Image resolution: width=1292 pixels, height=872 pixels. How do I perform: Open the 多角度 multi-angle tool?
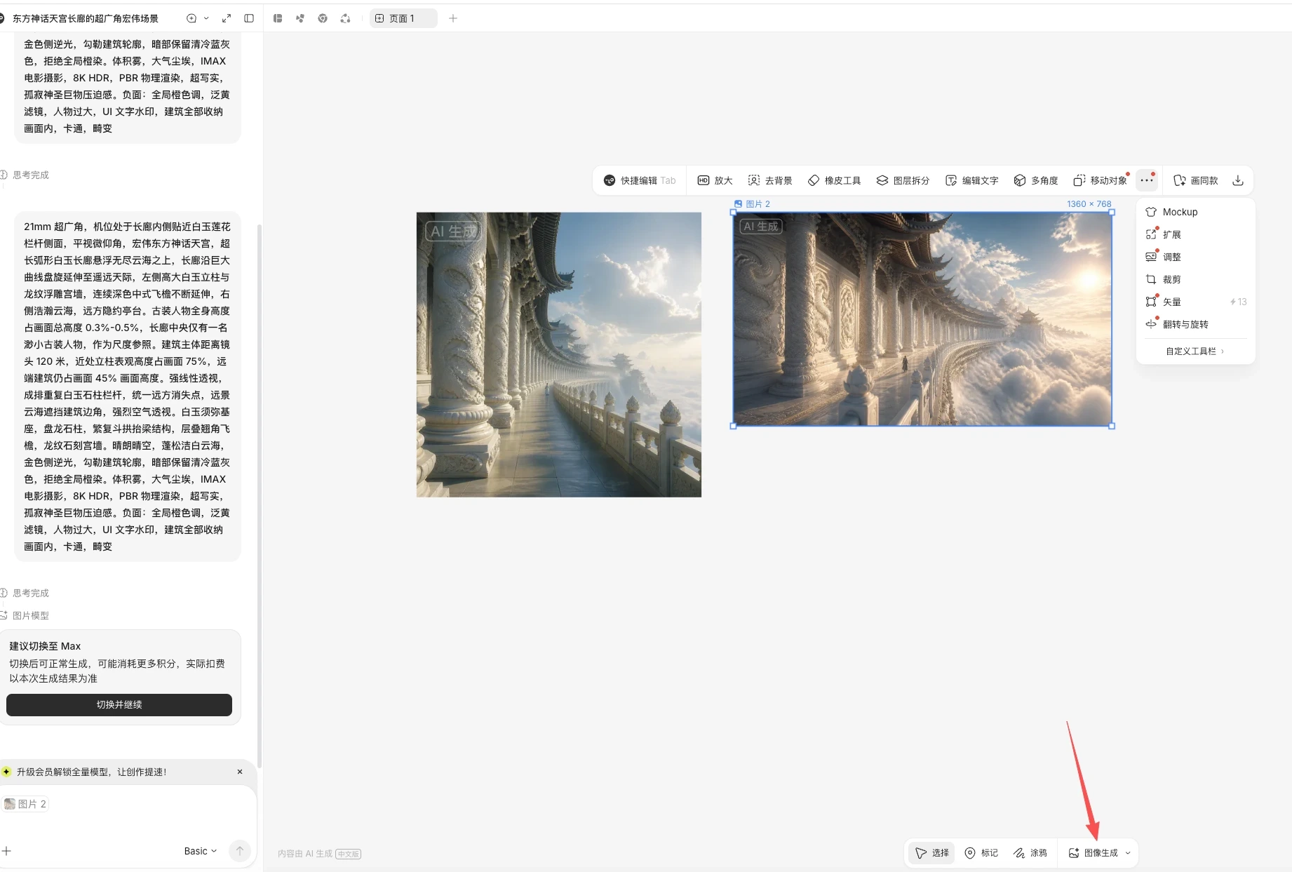click(x=1035, y=180)
